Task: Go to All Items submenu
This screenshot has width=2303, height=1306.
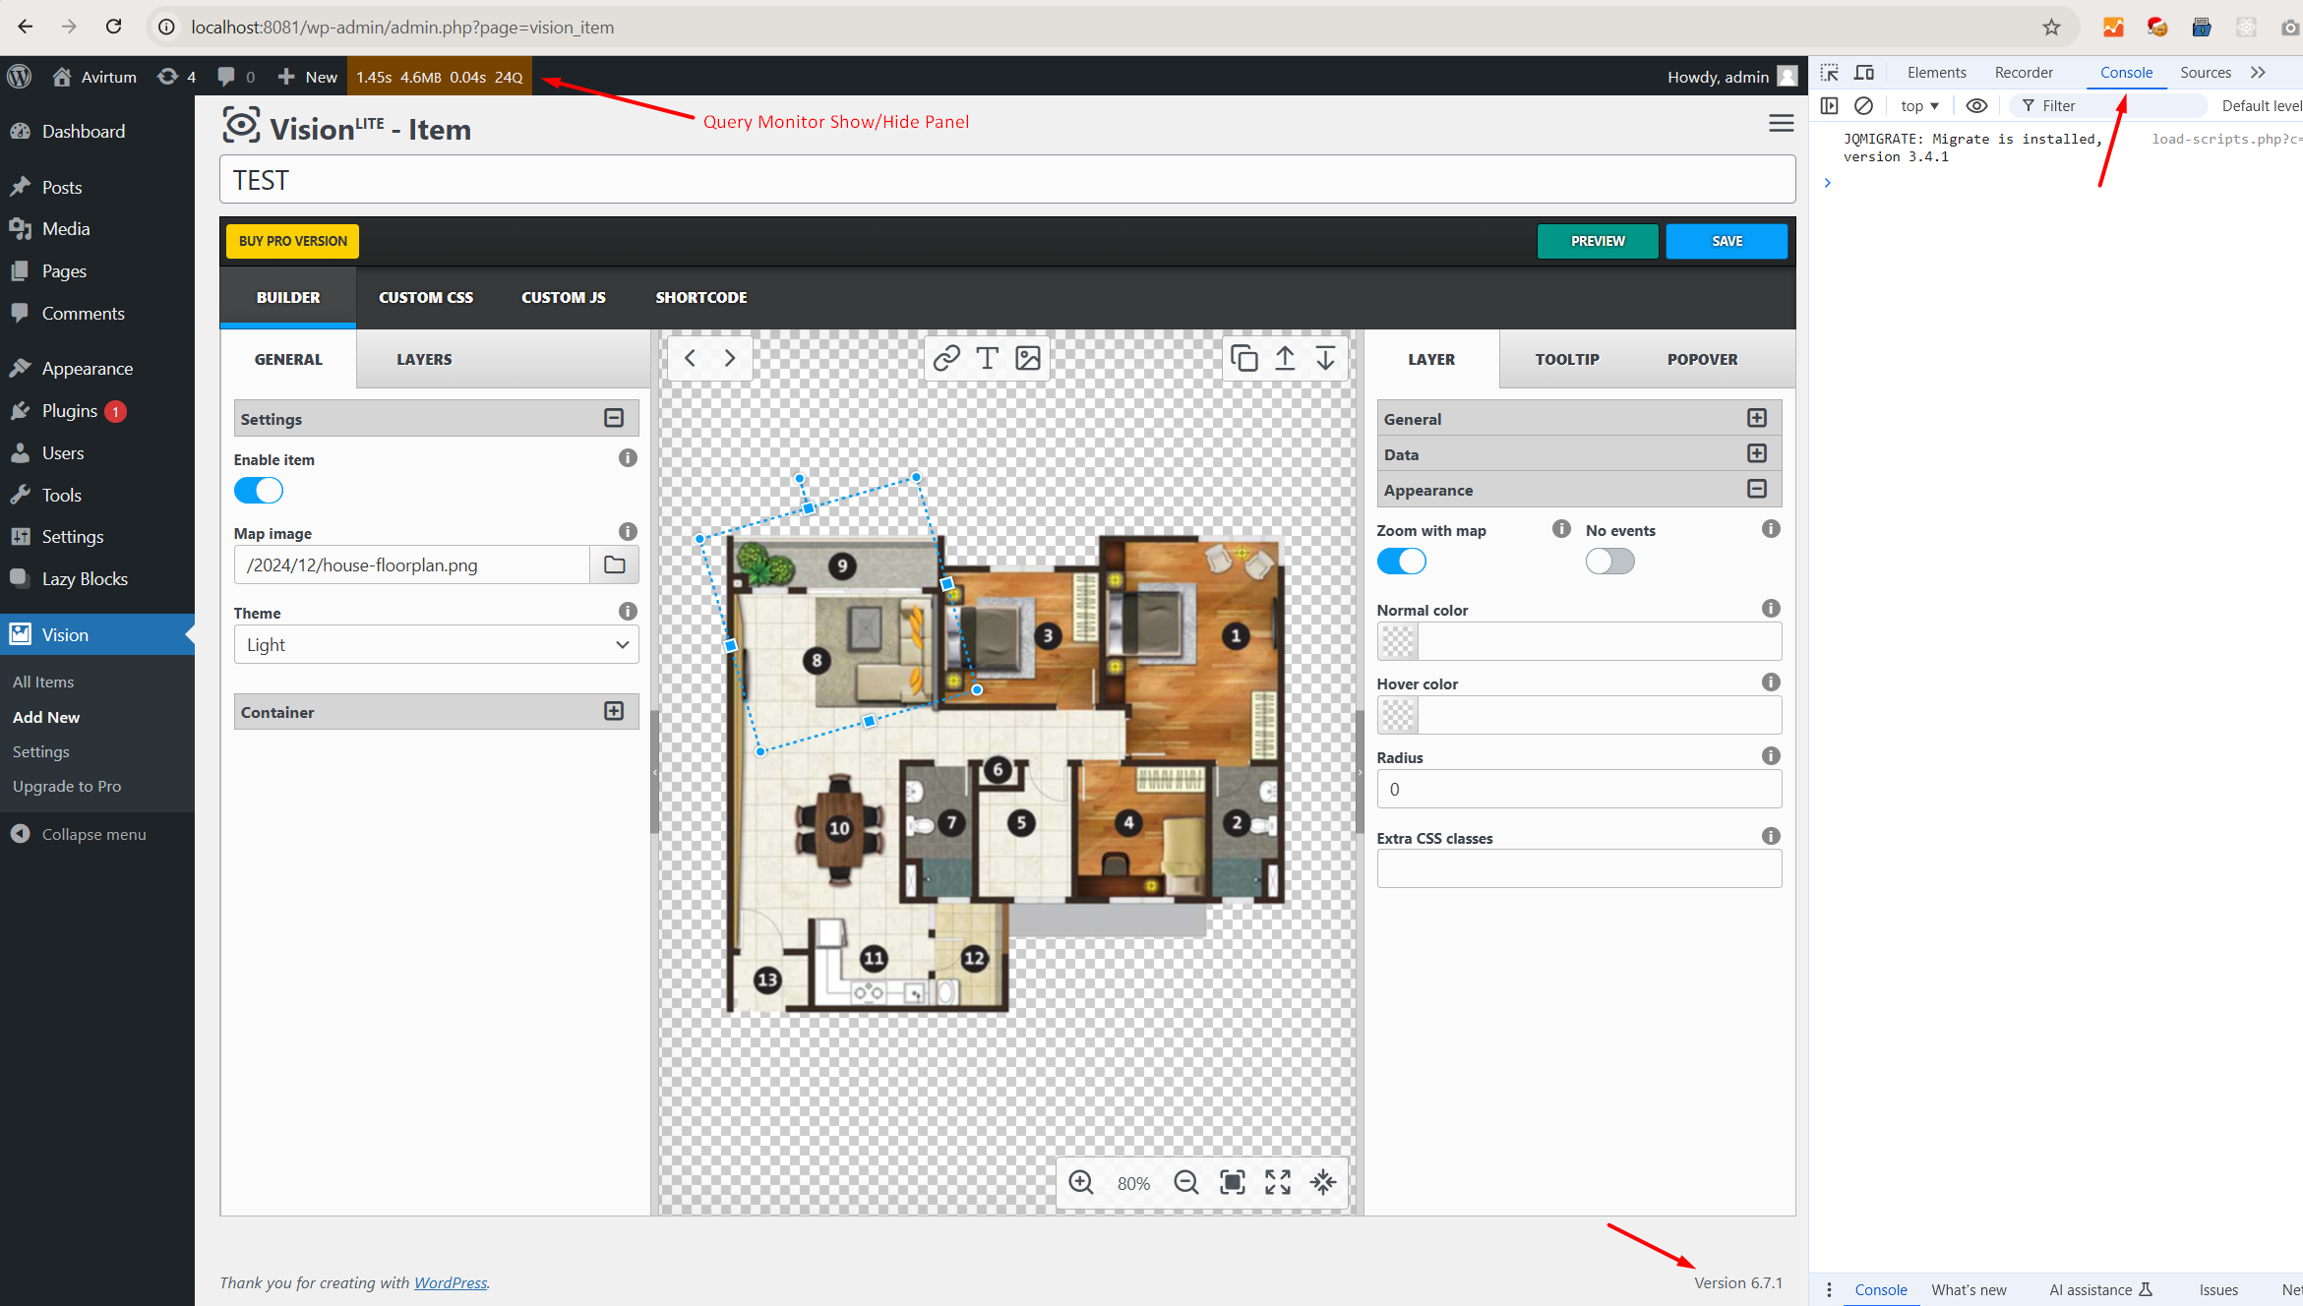Action: click(43, 682)
